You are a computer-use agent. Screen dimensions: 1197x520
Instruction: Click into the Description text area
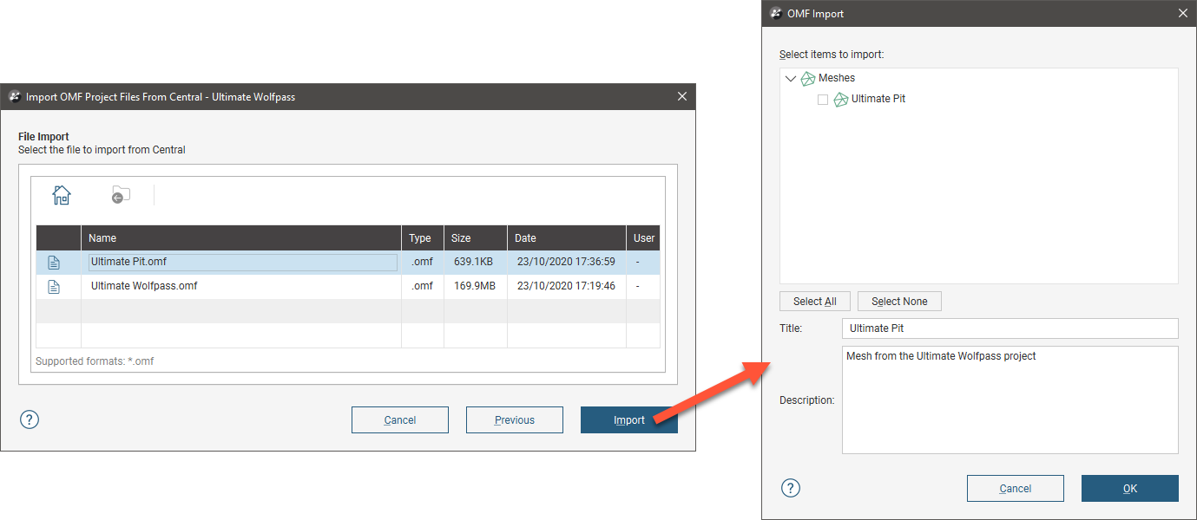(1010, 400)
